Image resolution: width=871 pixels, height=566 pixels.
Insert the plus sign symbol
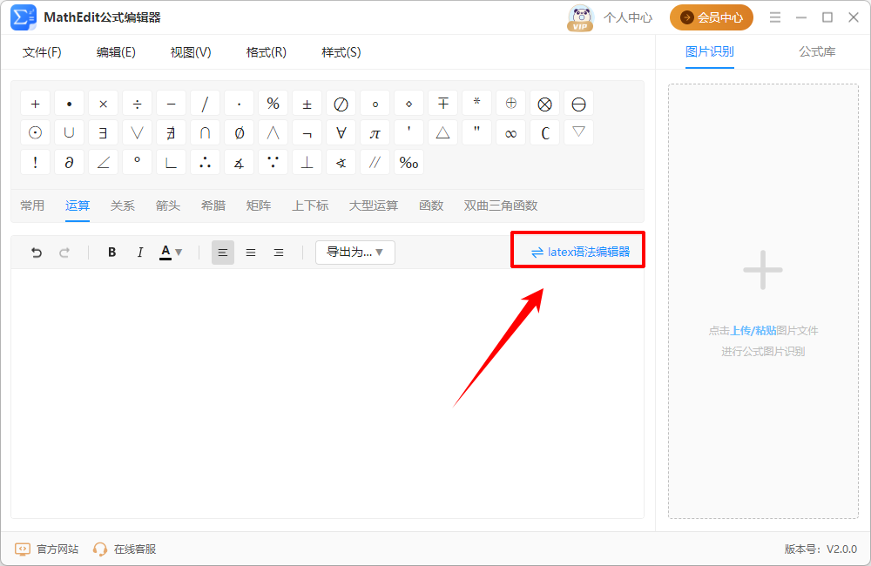(x=35, y=104)
